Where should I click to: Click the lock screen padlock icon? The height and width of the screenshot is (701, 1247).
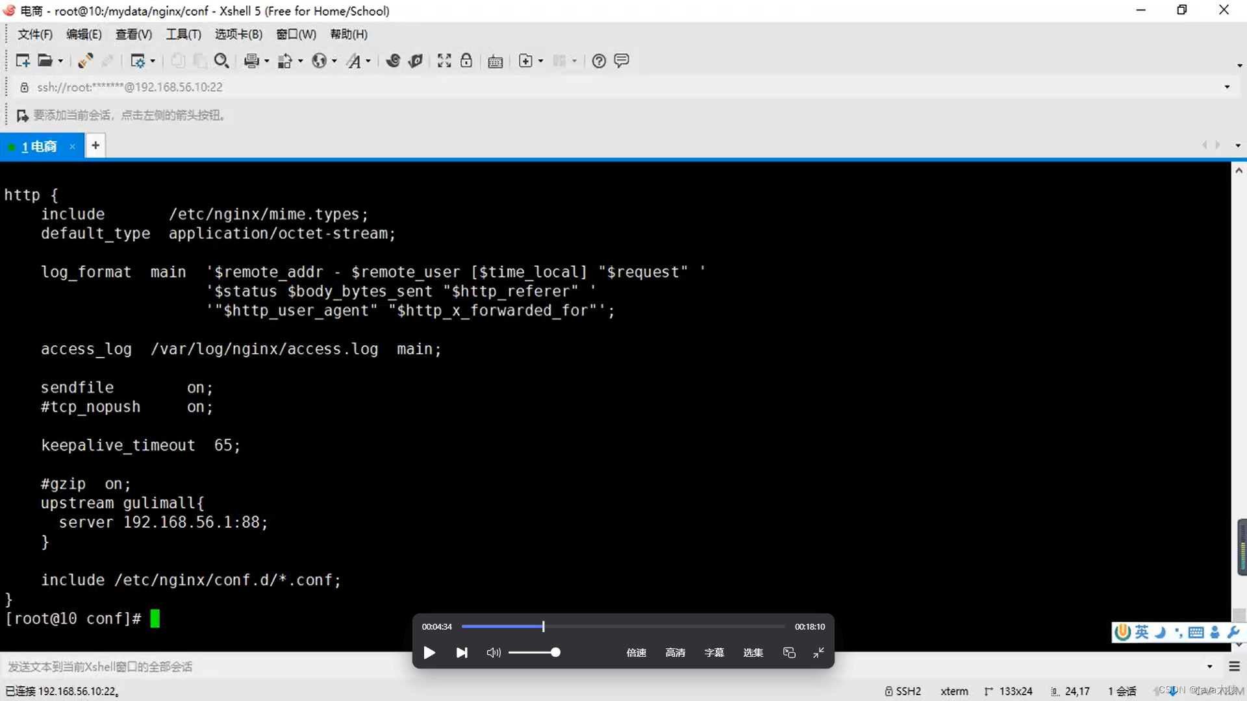tap(466, 60)
